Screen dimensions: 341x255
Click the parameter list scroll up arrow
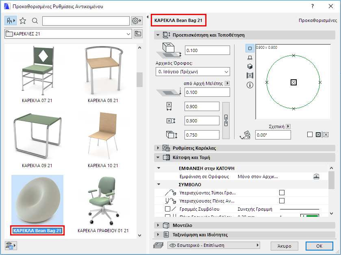(x=331, y=168)
